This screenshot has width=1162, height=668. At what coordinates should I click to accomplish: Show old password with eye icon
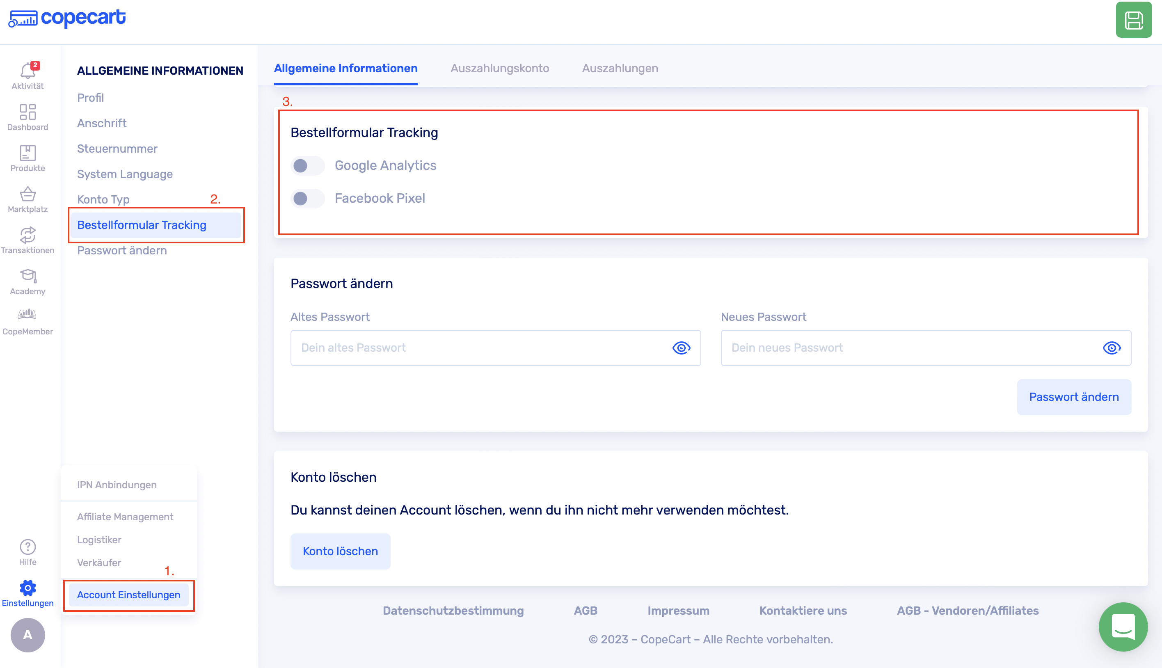[x=681, y=348]
